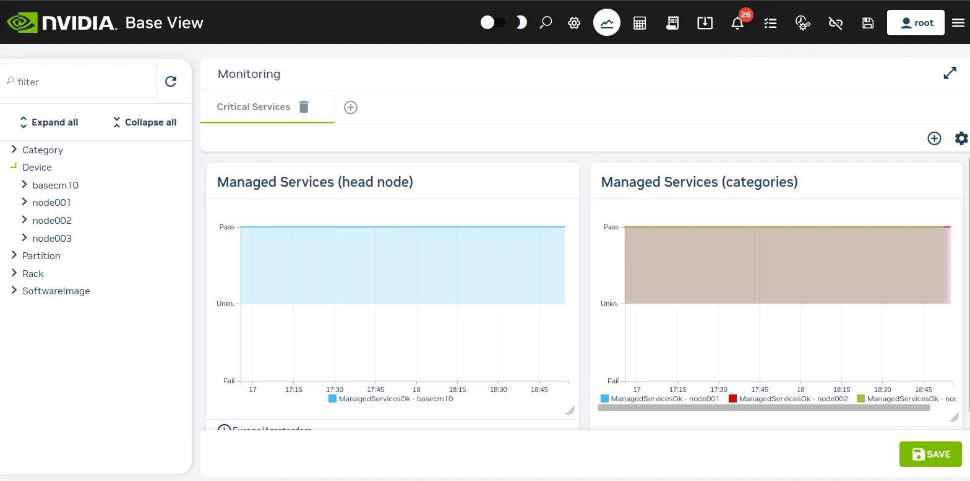The height and width of the screenshot is (481, 970).
Task: Select the Critical Services tab
Action: 254,107
